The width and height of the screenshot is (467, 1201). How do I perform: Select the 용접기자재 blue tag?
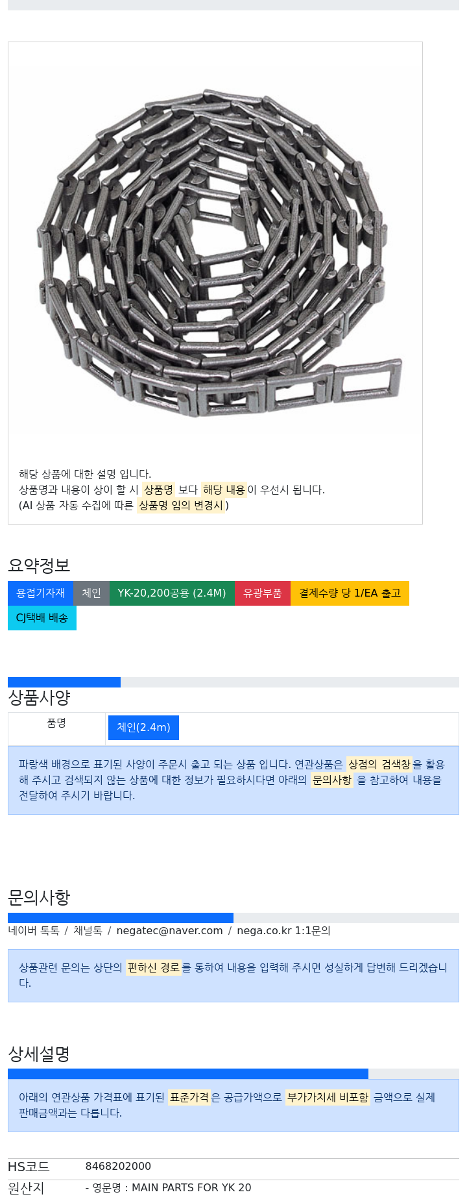40,593
